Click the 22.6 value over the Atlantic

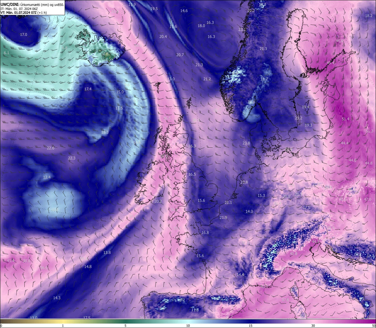tap(51, 148)
